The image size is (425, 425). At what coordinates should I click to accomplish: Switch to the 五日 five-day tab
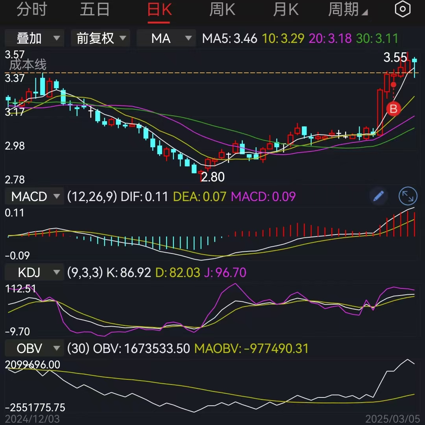[95, 9]
